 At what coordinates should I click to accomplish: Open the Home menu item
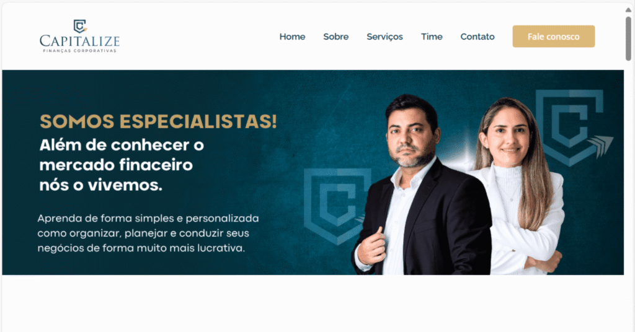pos(293,37)
